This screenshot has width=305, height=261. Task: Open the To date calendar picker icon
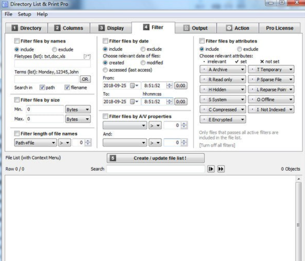tap(134, 101)
